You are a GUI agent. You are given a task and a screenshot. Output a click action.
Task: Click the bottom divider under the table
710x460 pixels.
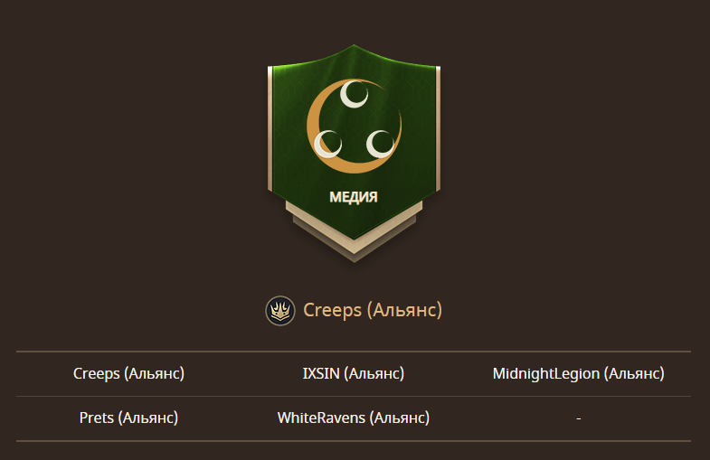pos(354,440)
